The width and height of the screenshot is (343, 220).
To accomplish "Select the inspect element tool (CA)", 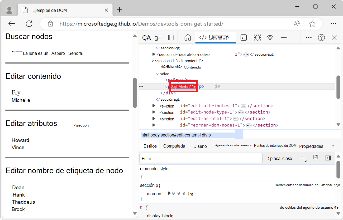I will pos(146,37).
